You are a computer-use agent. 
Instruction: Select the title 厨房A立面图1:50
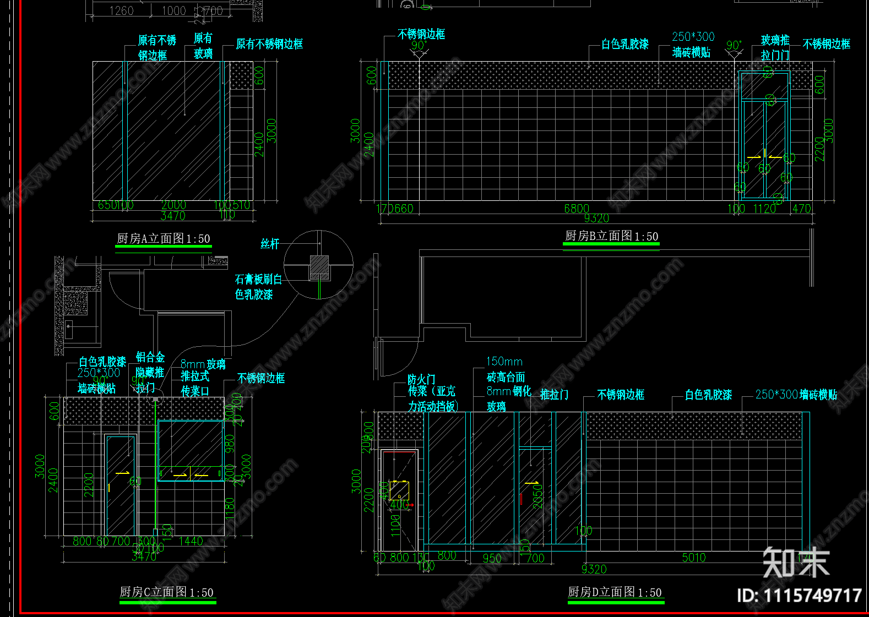pos(164,238)
